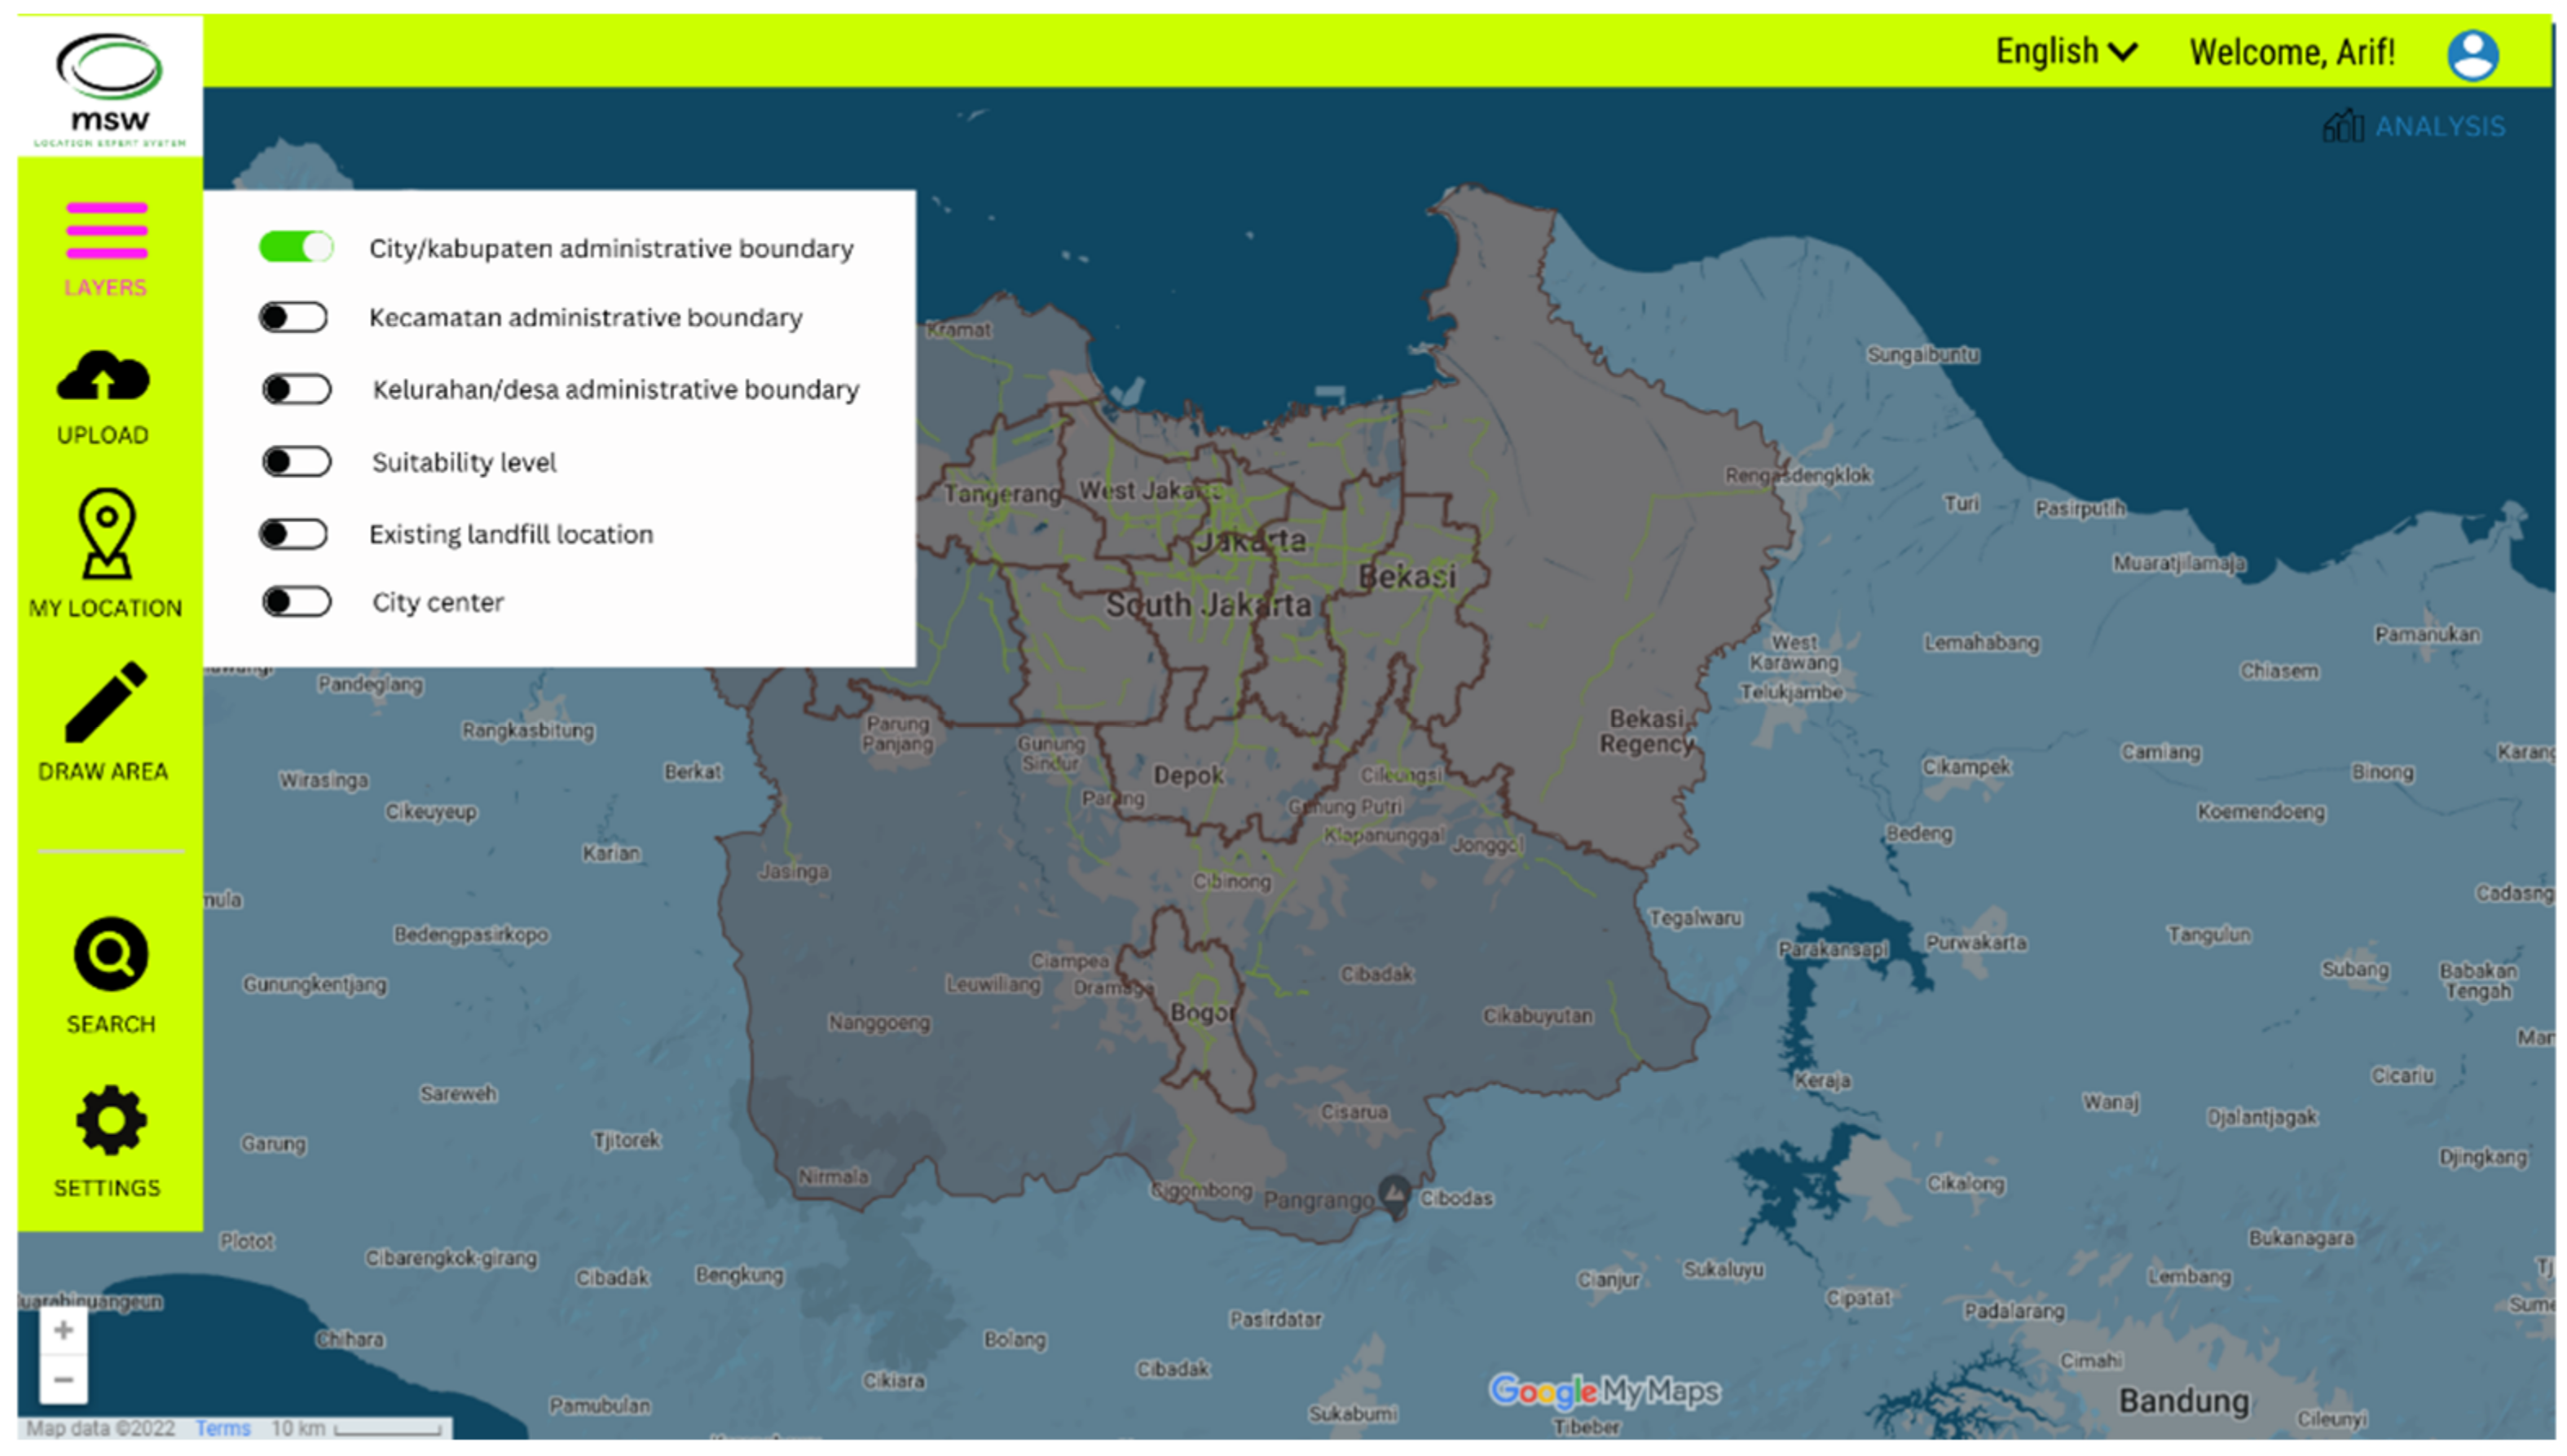Image resolution: width=2567 pixels, height=1456 pixels.
Task: Click the Bogor label on the map
Action: (1202, 1013)
